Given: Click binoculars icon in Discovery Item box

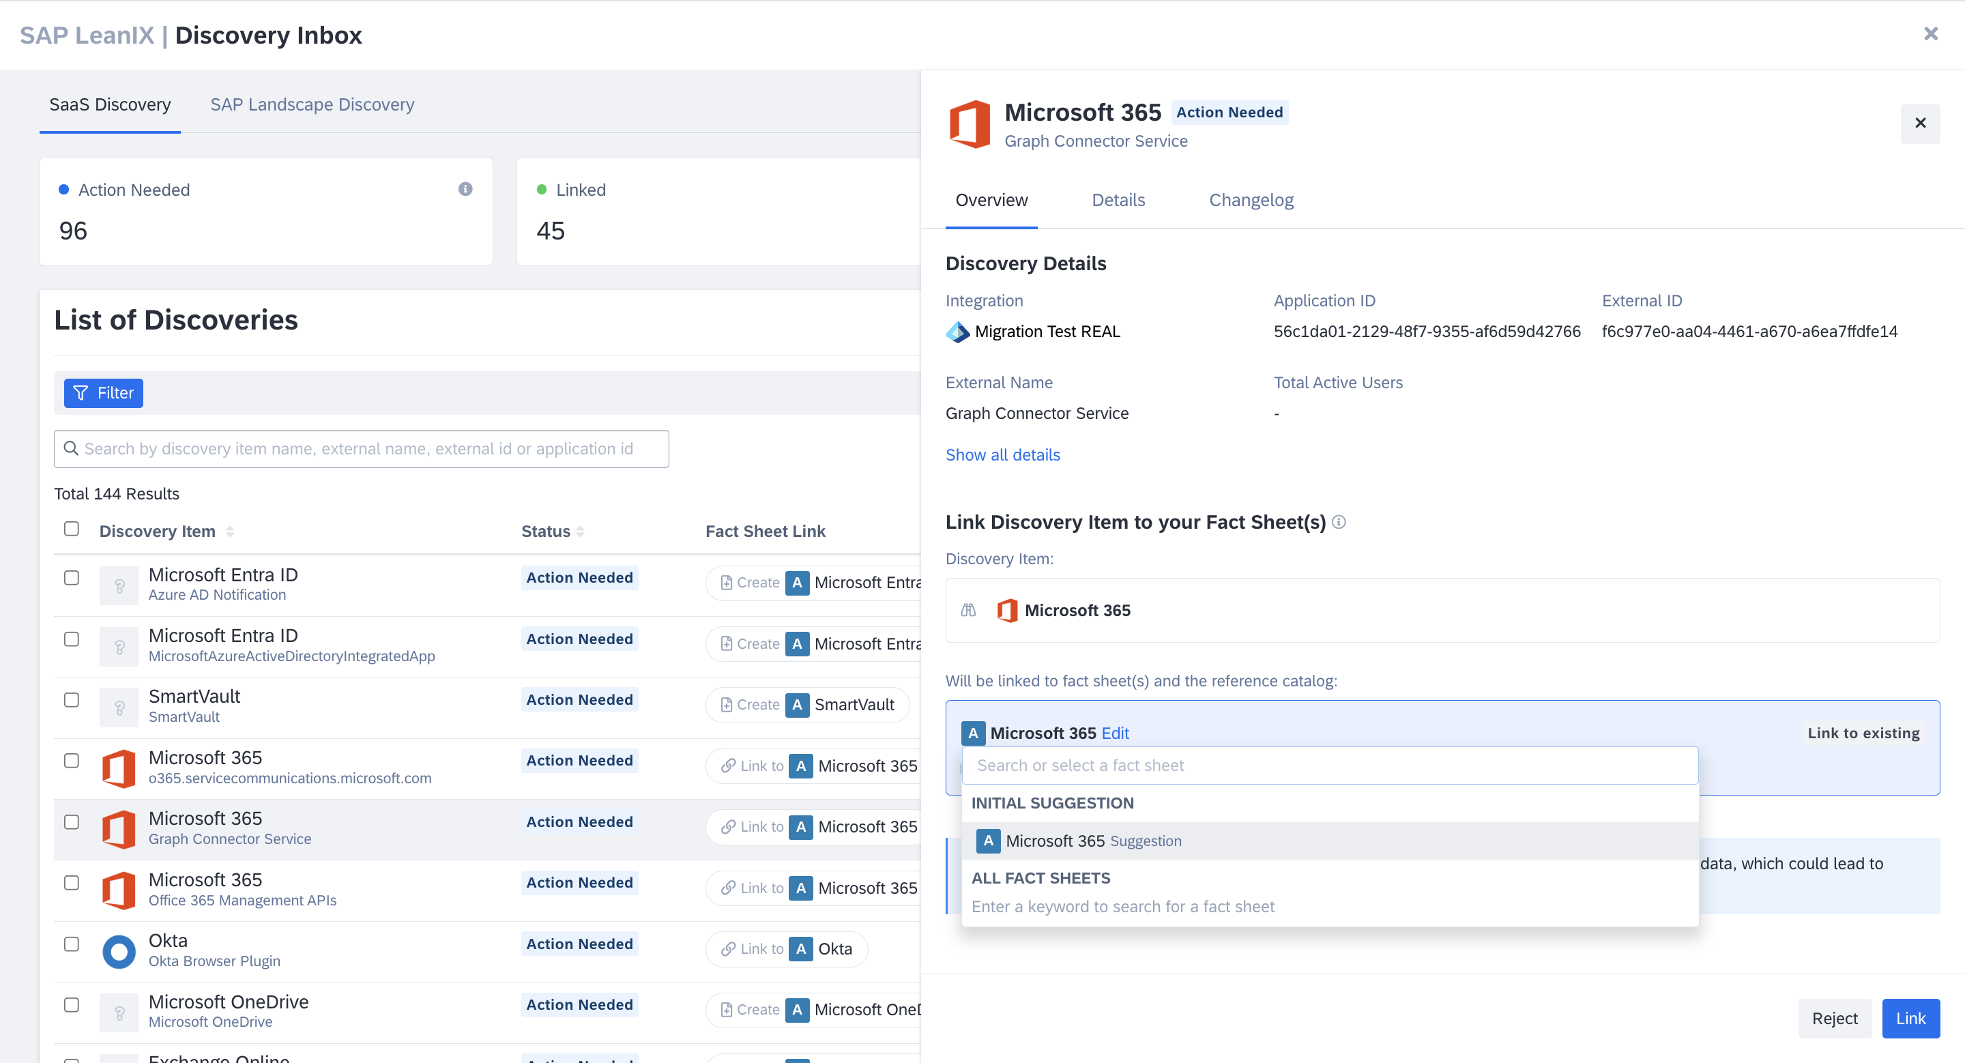Looking at the screenshot, I should pyautogui.click(x=968, y=610).
